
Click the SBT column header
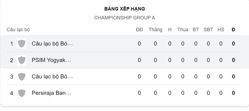point(208,30)
